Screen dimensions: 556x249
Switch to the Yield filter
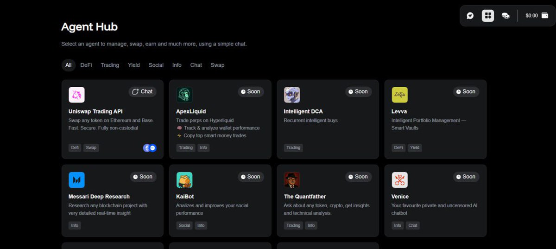click(134, 65)
